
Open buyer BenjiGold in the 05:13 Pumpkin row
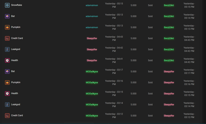point(169,28)
